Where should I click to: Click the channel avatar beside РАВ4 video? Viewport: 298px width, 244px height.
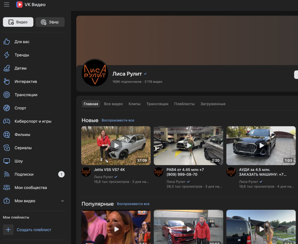(159, 172)
